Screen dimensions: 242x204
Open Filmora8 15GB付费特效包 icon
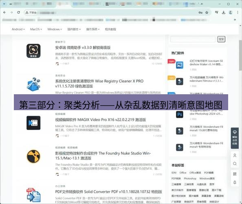[180, 131]
